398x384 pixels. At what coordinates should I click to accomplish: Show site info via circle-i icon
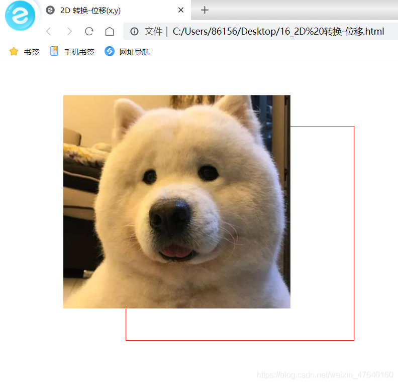[134, 32]
